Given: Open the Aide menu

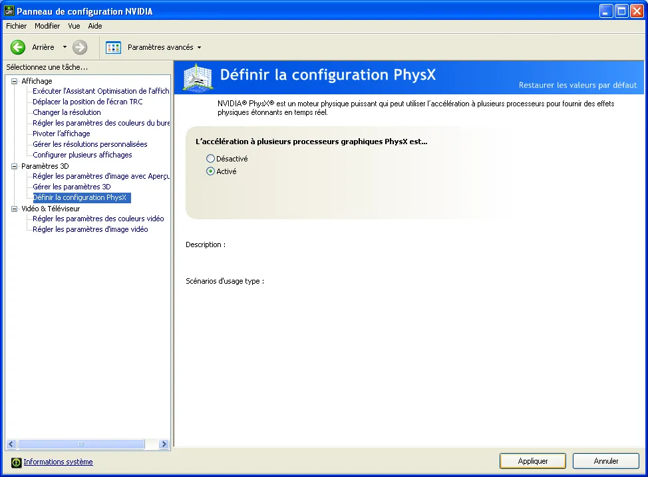Looking at the screenshot, I should (95, 26).
